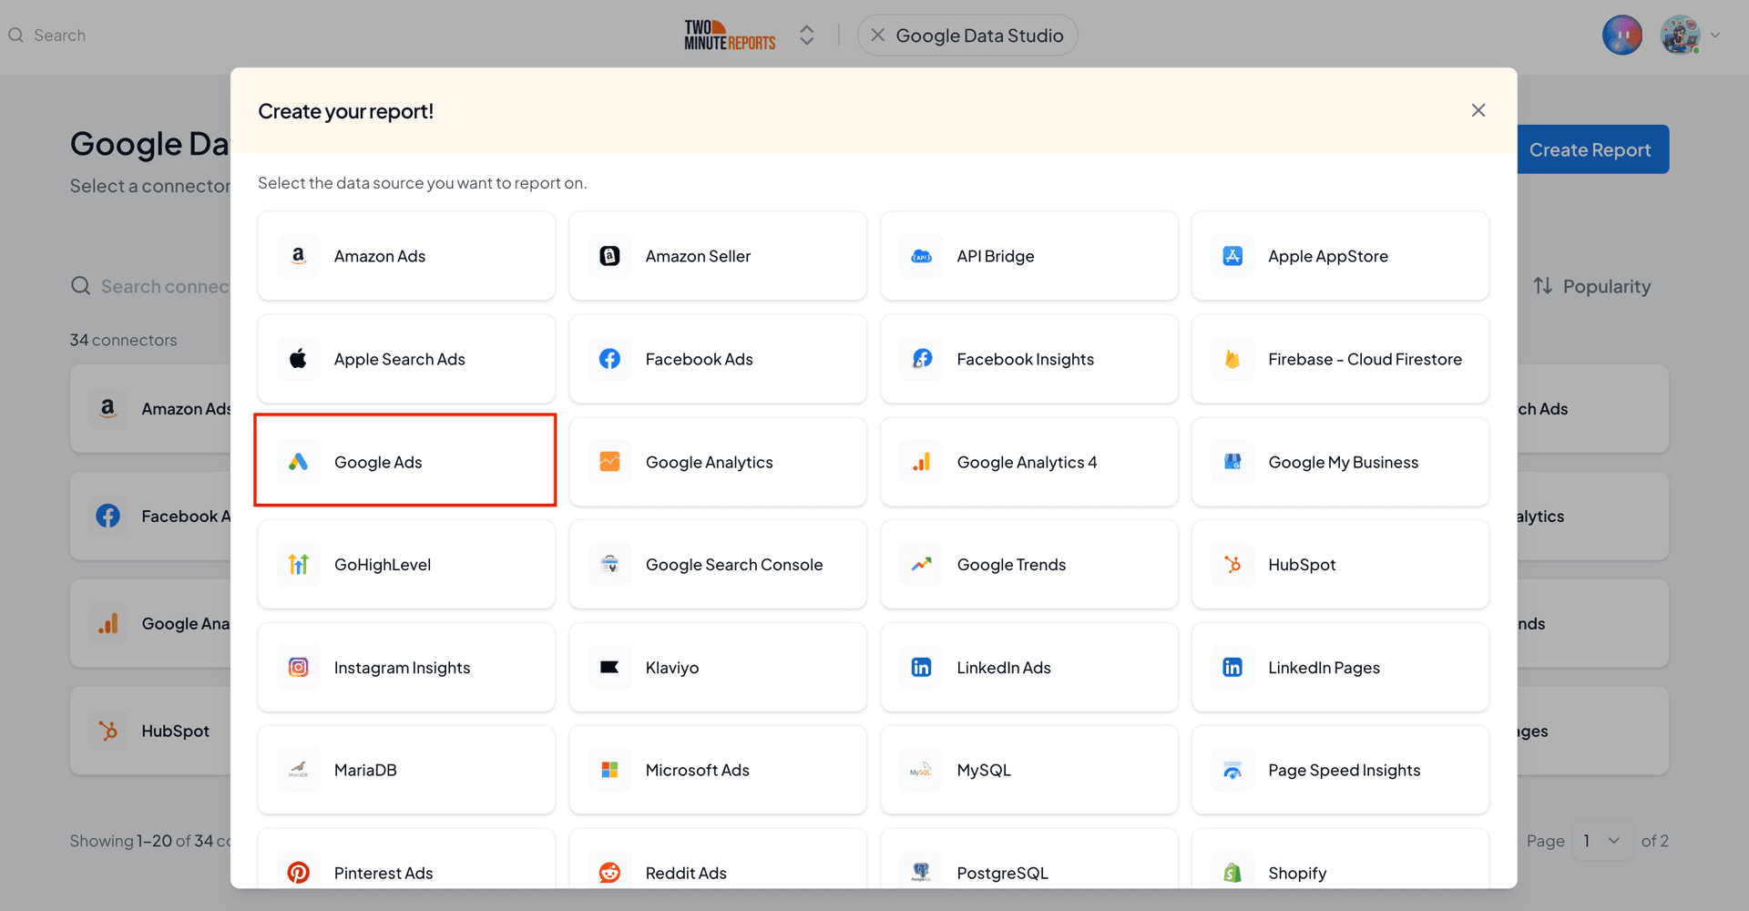Image resolution: width=1749 pixels, height=911 pixels.
Task: Click the search magnifier icon in the header
Action: coord(16,36)
